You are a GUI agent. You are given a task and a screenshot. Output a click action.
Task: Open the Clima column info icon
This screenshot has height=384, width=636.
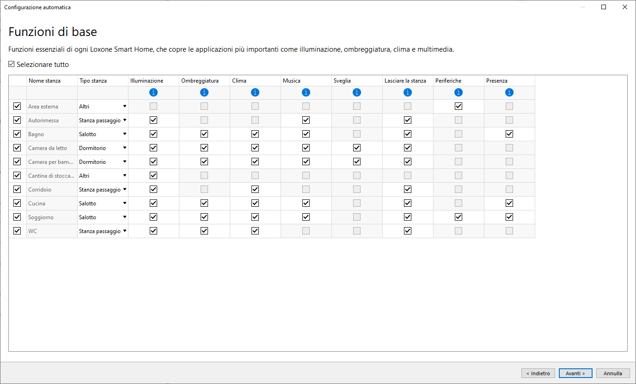click(x=255, y=92)
